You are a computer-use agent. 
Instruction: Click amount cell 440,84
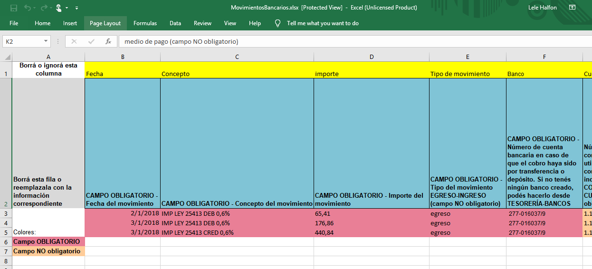click(372, 232)
